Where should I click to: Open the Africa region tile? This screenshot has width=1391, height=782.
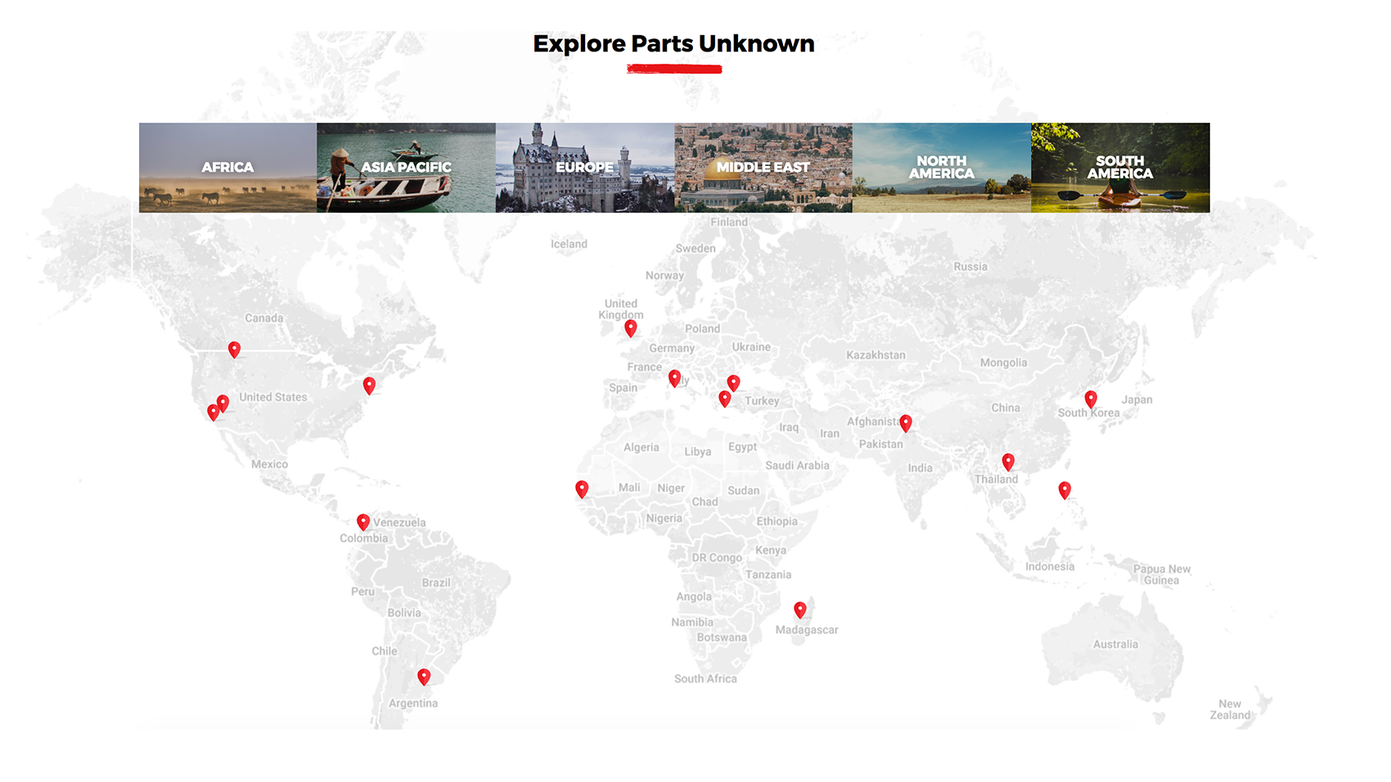click(227, 168)
